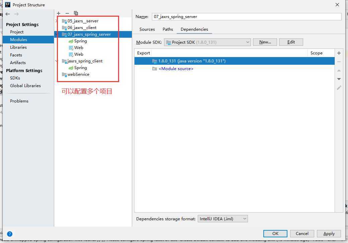348x243 pixels.
Task: Click the Apply button
Action: [329, 234]
